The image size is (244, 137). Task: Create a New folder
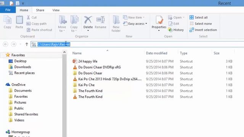[x=116, y=24]
